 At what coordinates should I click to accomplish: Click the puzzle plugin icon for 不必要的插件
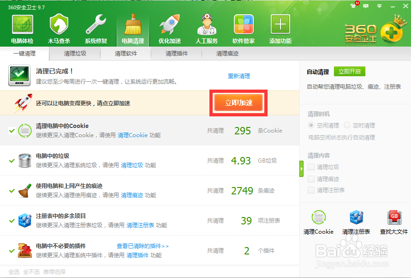[x=25, y=251]
